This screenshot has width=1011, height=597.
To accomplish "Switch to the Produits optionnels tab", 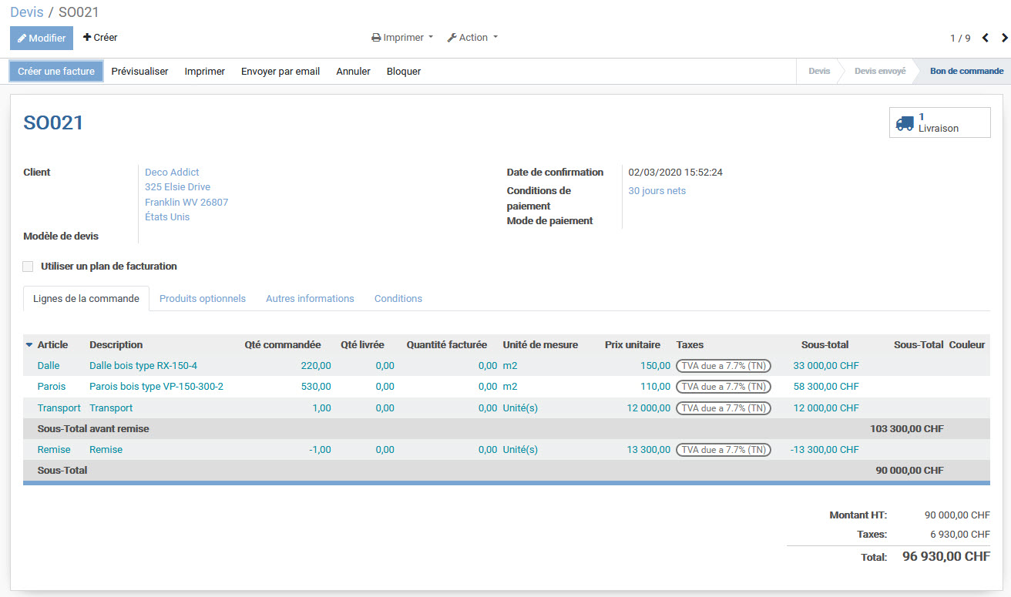I will 202,299.
